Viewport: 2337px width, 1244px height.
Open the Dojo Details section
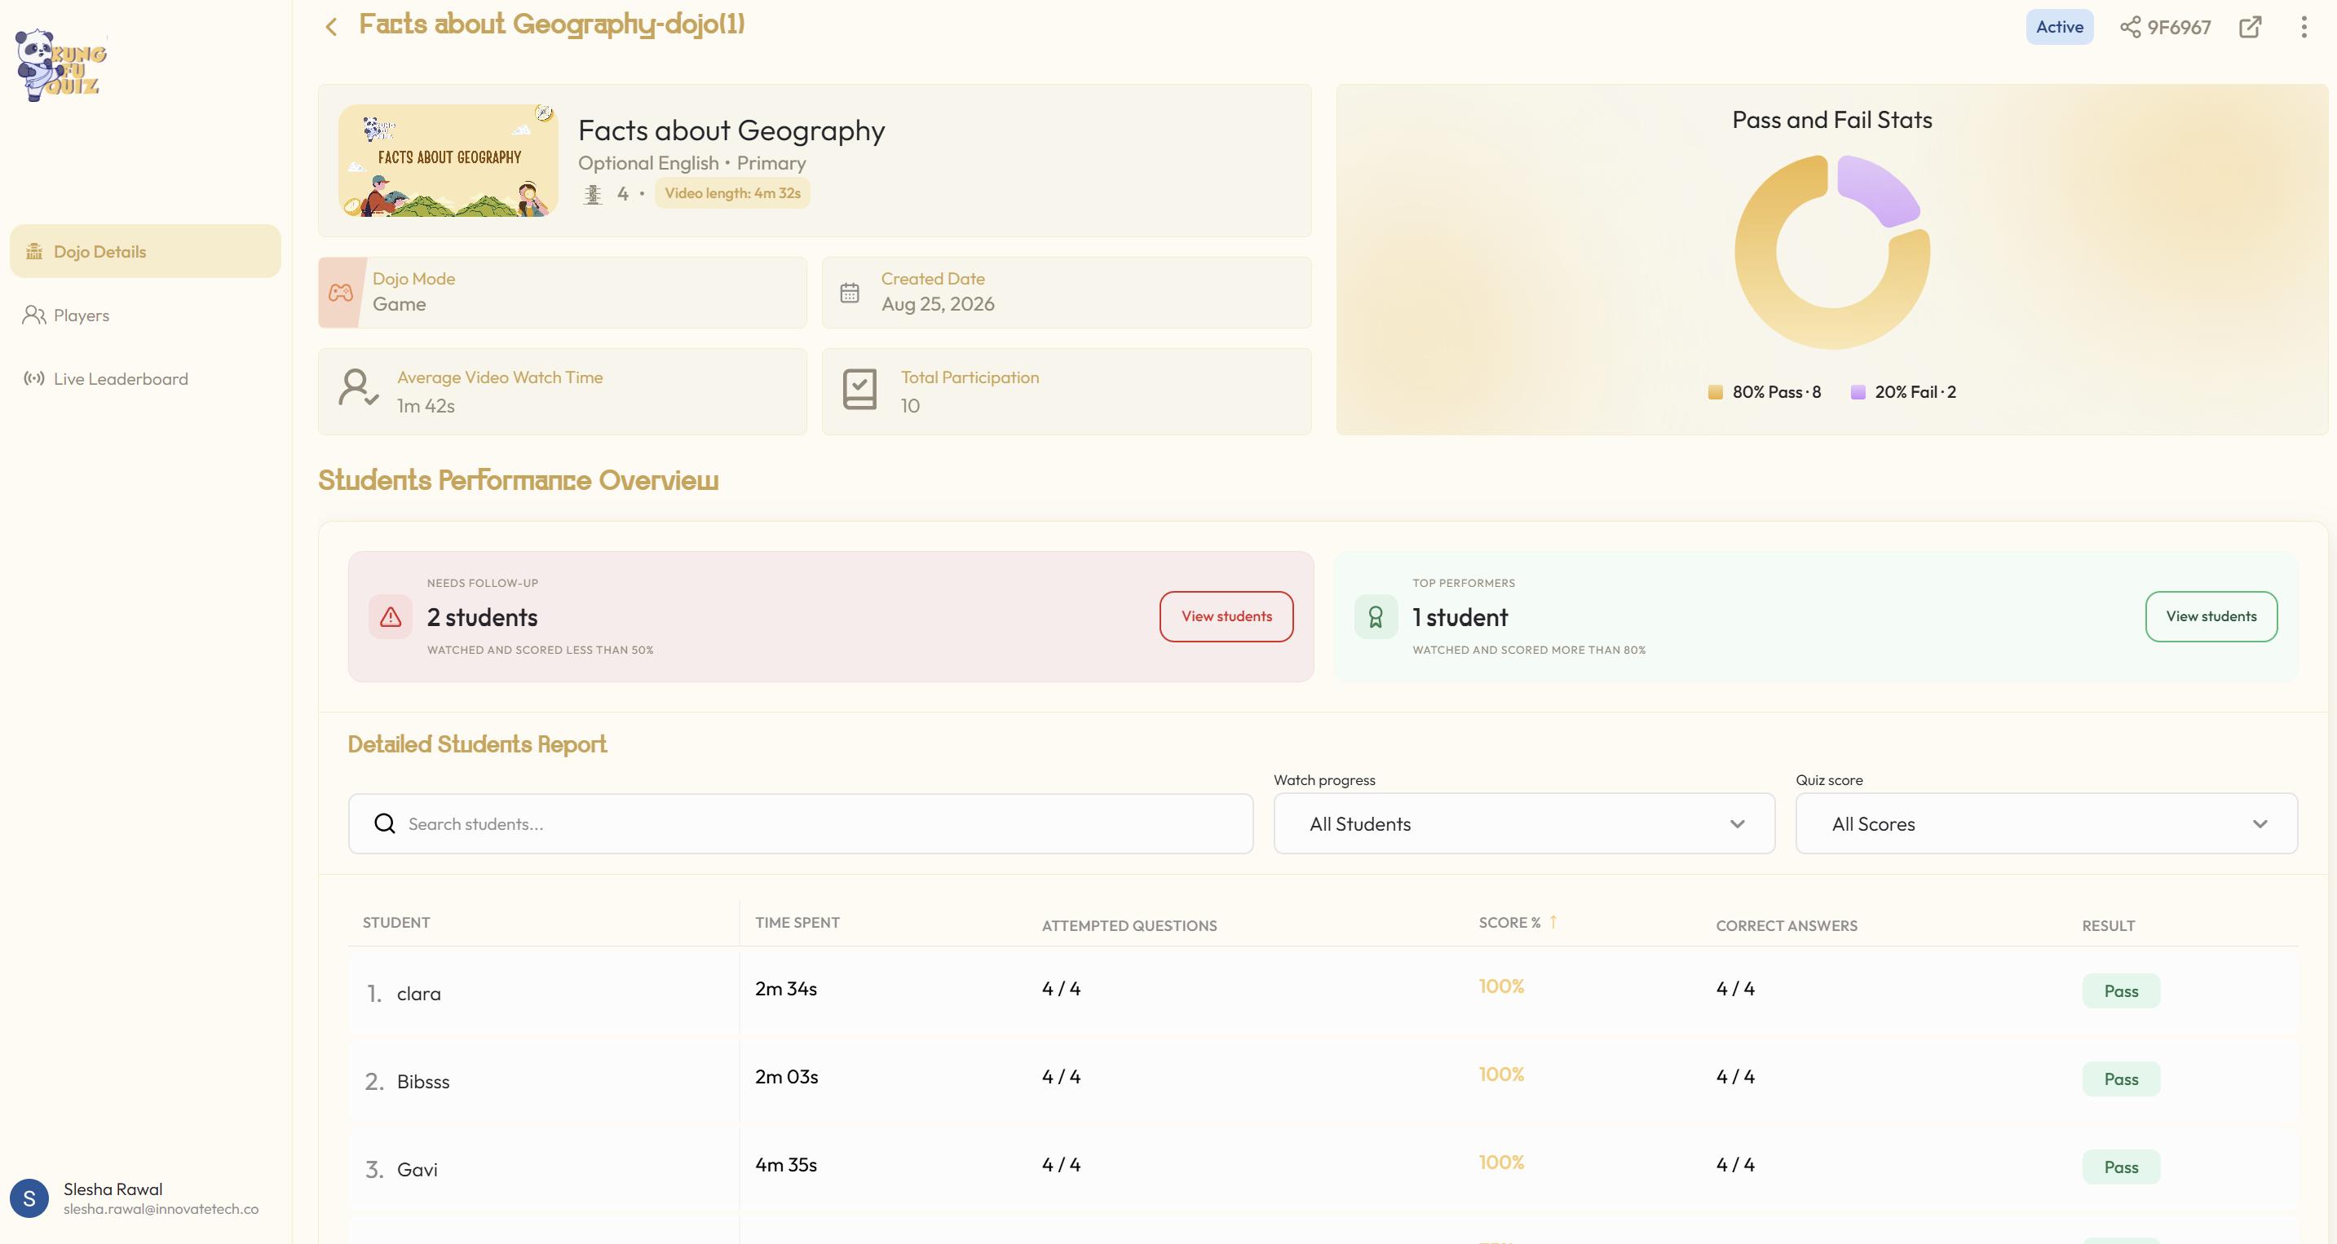point(145,251)
